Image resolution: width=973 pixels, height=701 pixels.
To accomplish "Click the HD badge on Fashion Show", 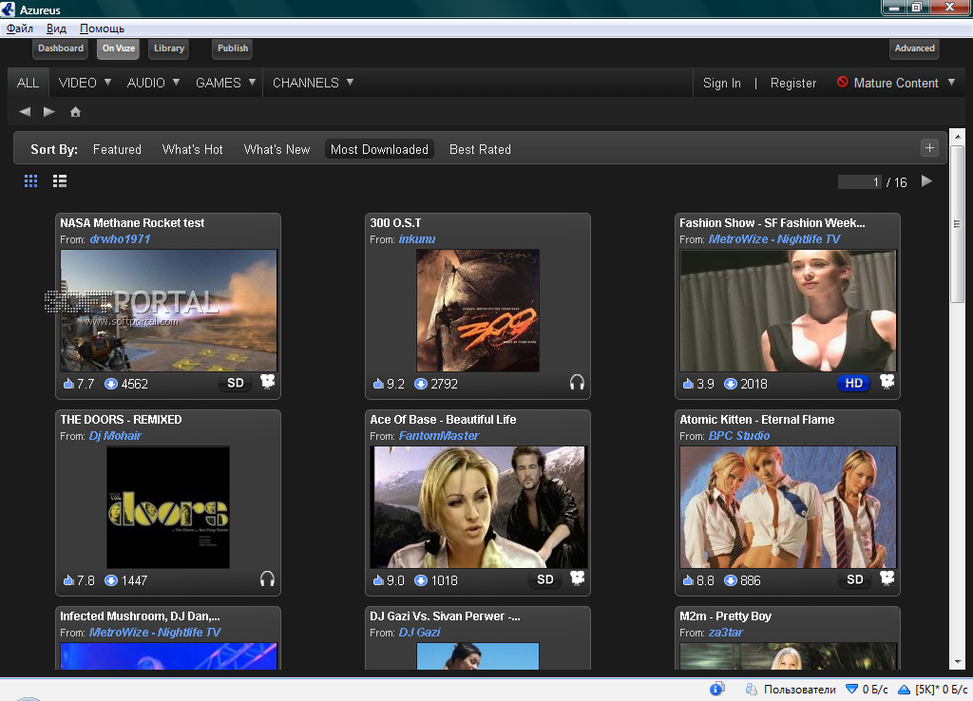I will [x=854, y=383].
